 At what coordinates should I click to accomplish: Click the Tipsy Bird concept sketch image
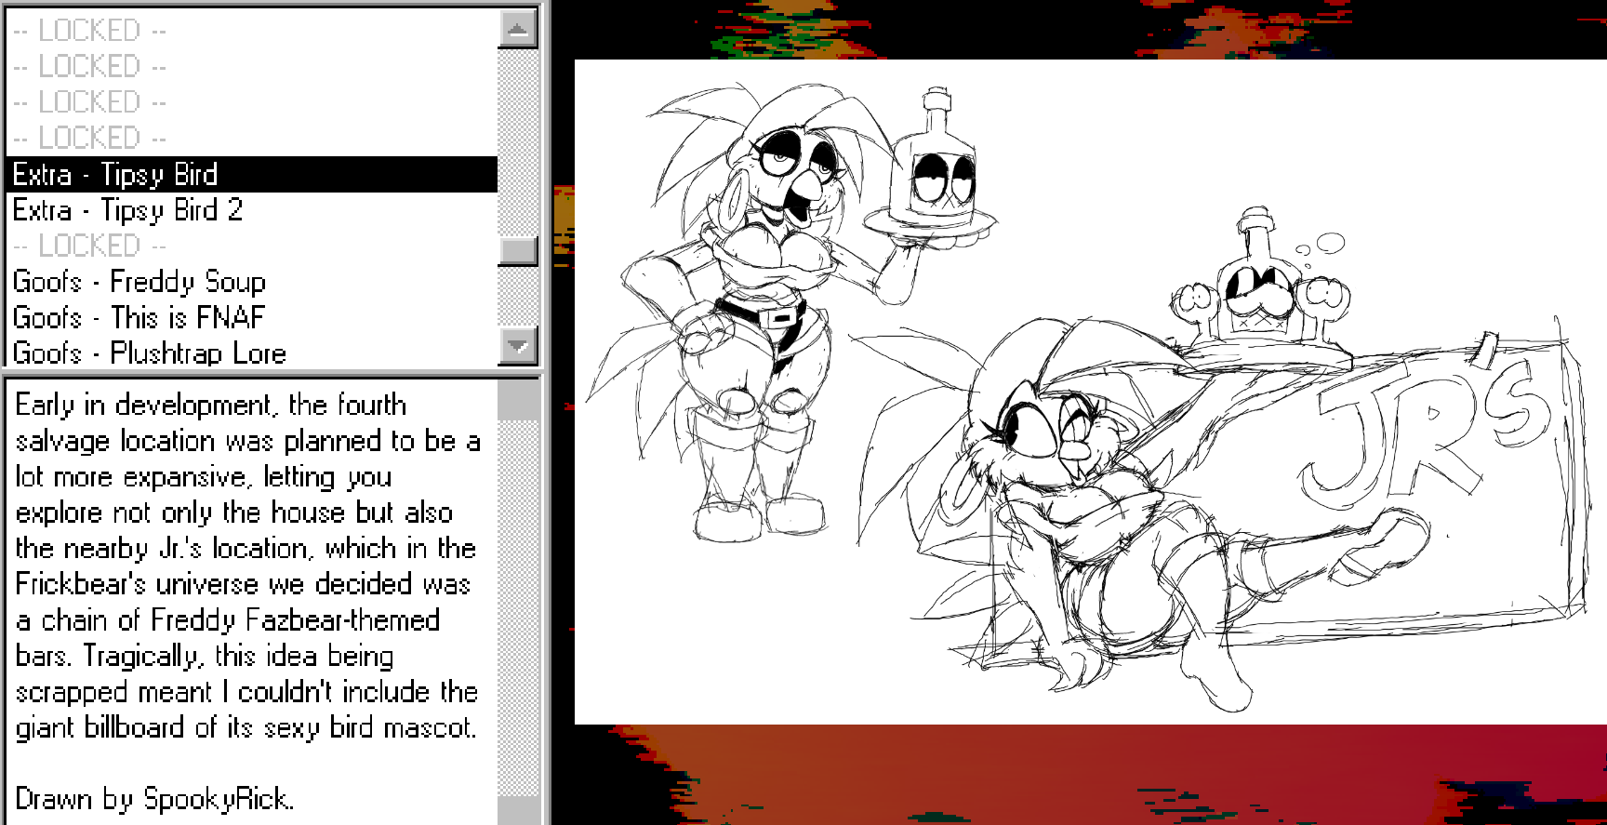pos(1091,392)
